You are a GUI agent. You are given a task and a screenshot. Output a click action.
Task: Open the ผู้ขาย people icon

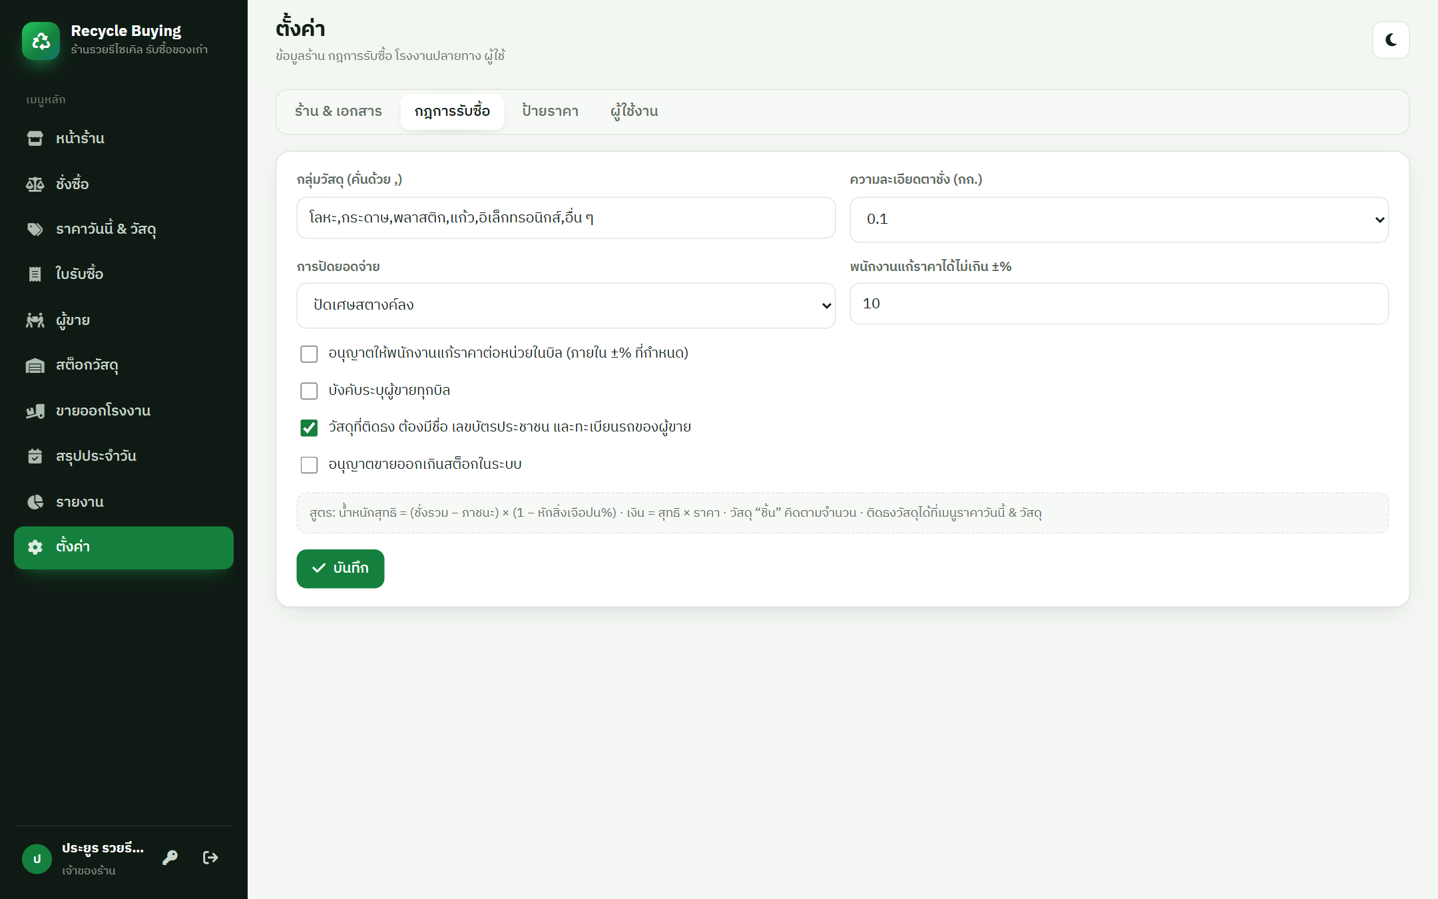[35, 320]
